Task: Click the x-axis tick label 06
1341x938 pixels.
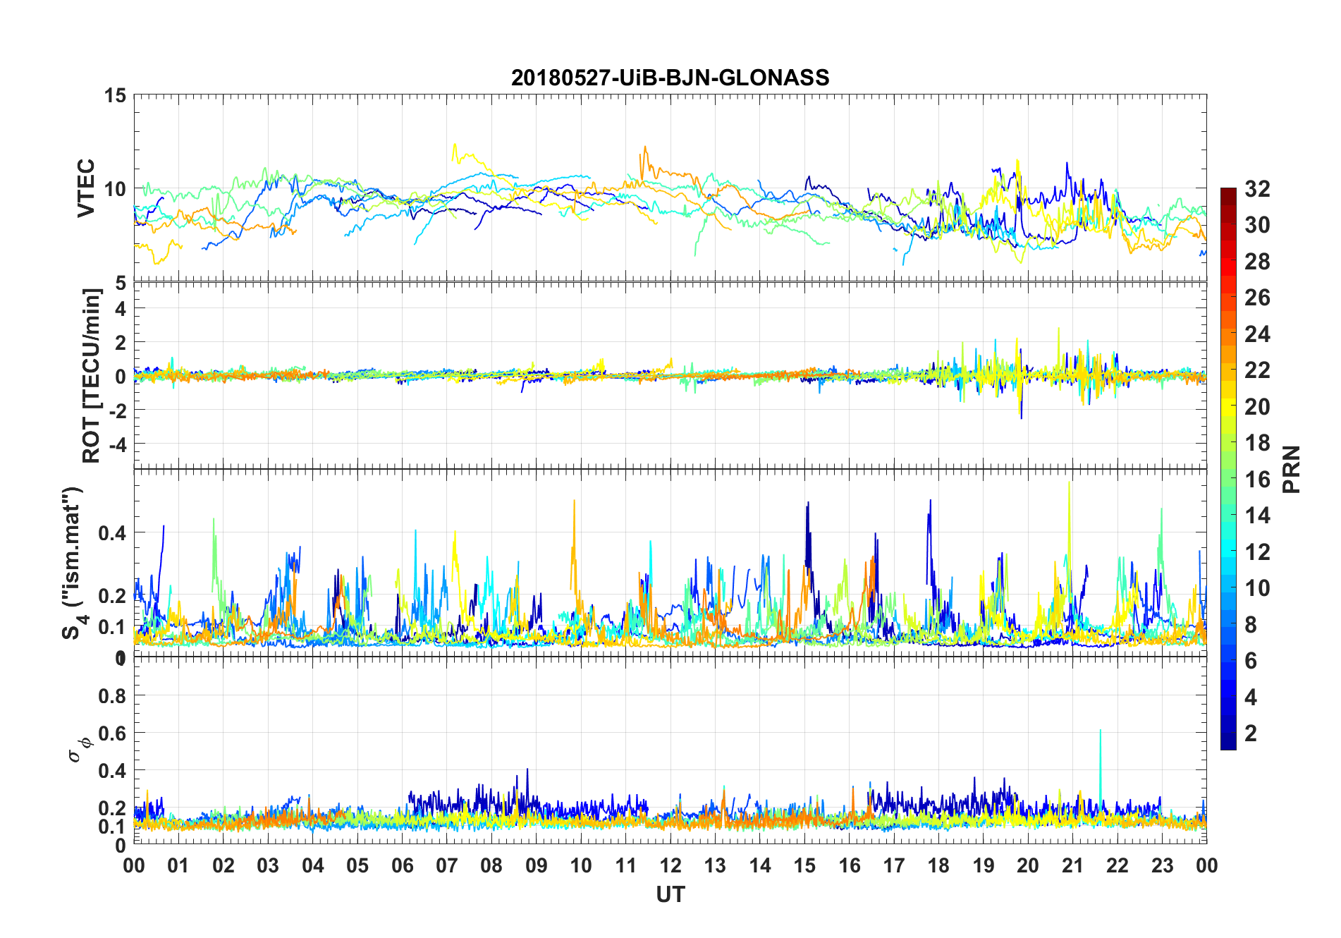Action: 402,865
